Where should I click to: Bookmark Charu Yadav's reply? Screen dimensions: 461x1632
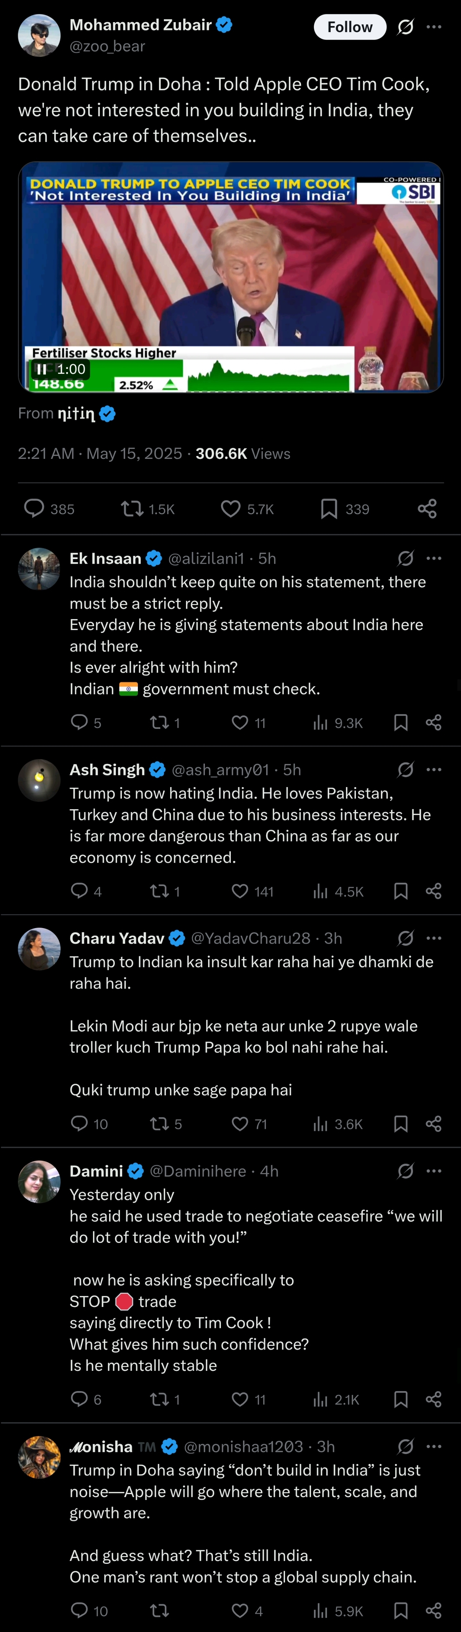(401, 1124)
